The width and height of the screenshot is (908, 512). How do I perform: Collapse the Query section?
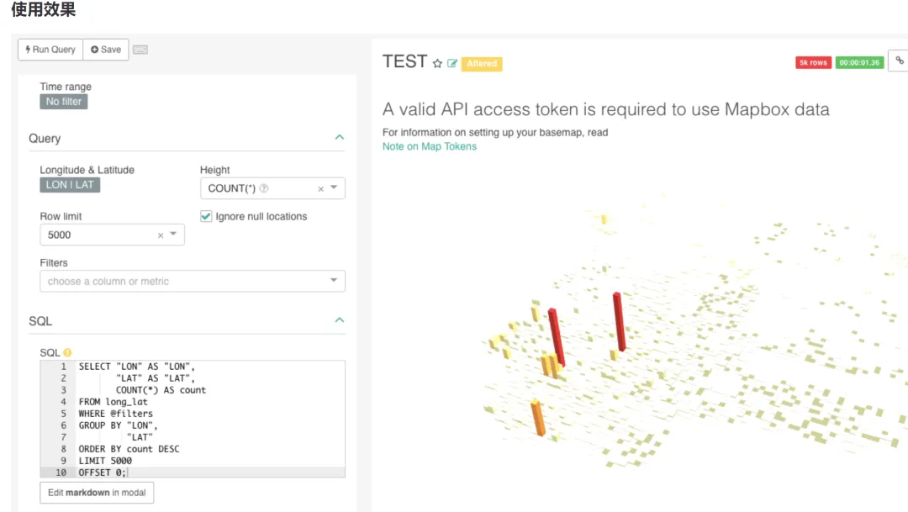click(340, 137)
